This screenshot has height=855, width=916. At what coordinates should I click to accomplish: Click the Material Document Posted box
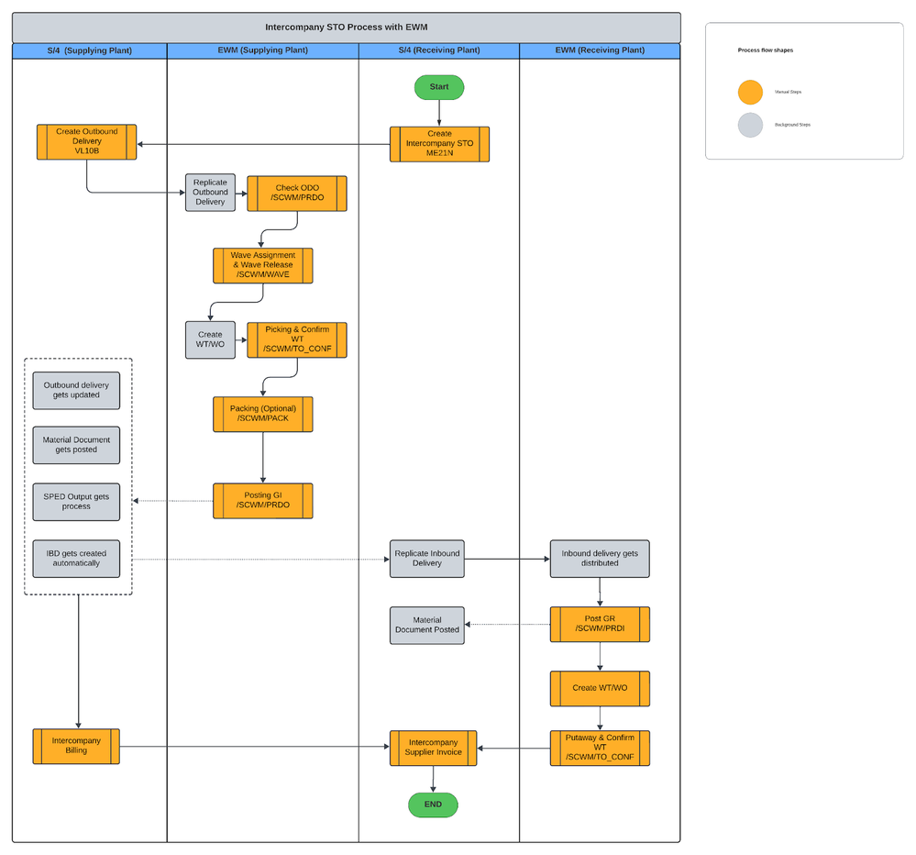pyautogui.click(x=427, y=625)
